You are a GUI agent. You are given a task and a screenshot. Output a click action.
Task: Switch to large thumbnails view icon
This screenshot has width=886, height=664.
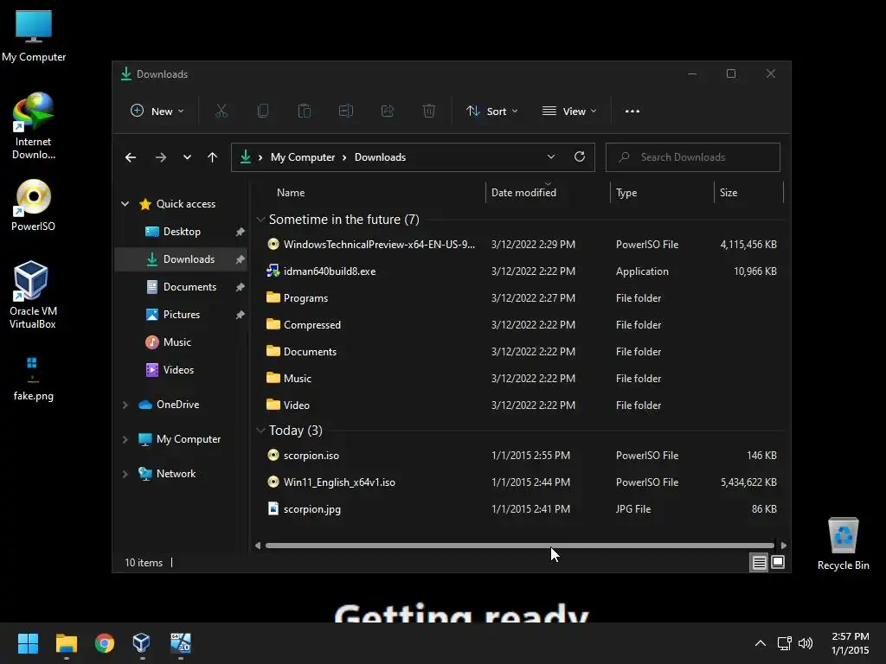778,562
